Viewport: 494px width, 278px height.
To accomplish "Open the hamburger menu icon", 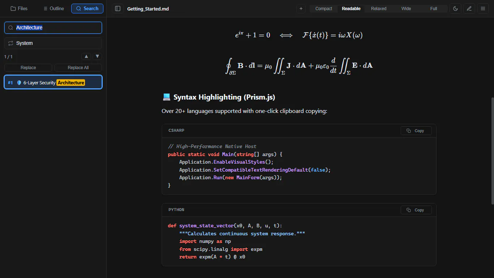I will coord(483,9).
